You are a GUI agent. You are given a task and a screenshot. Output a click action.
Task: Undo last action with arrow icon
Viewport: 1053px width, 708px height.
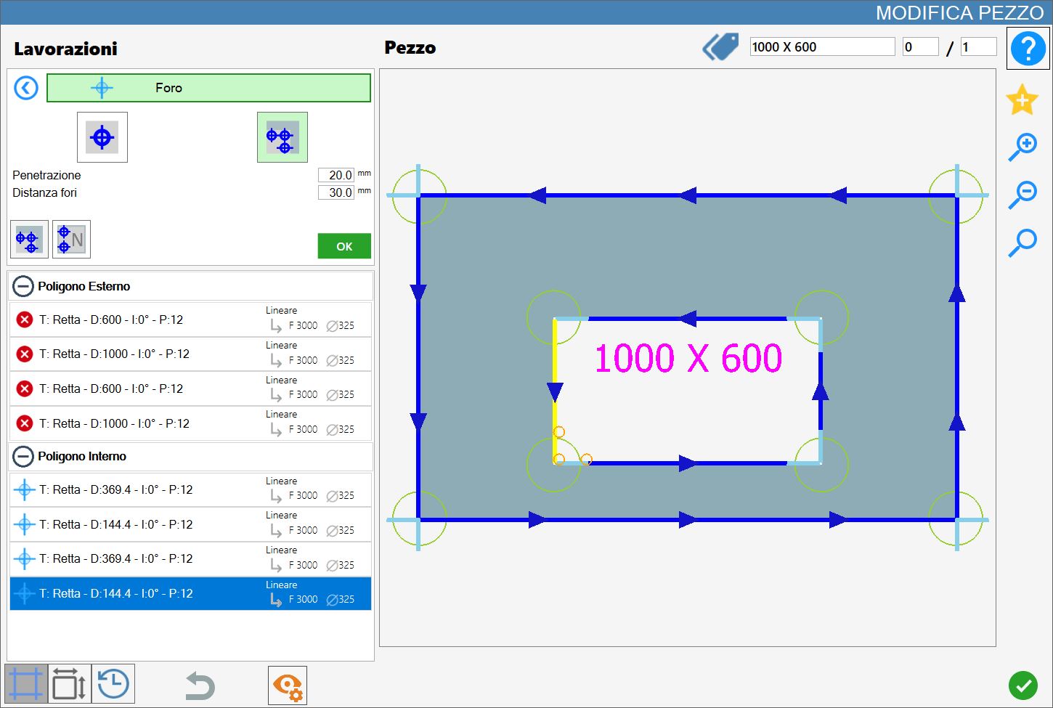click(200, 685)
